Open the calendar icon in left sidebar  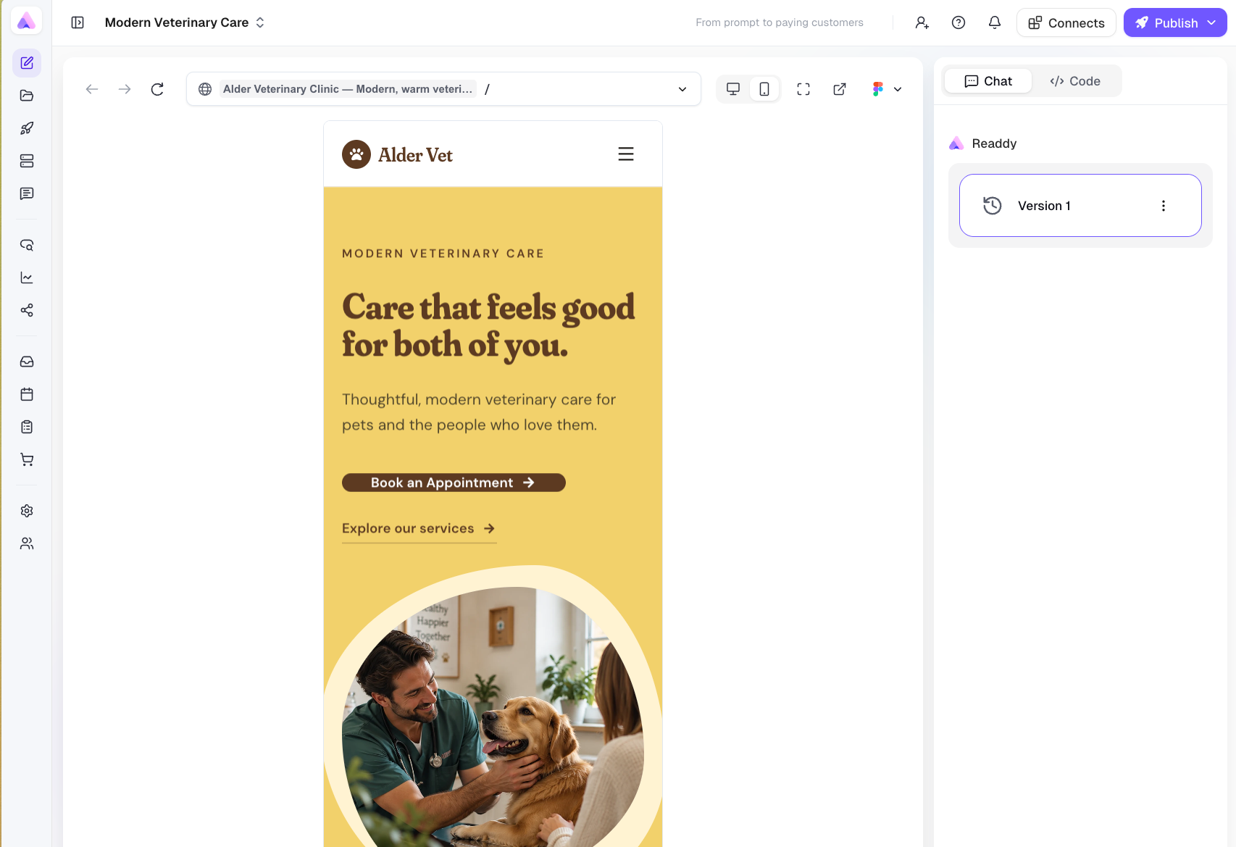27,394
